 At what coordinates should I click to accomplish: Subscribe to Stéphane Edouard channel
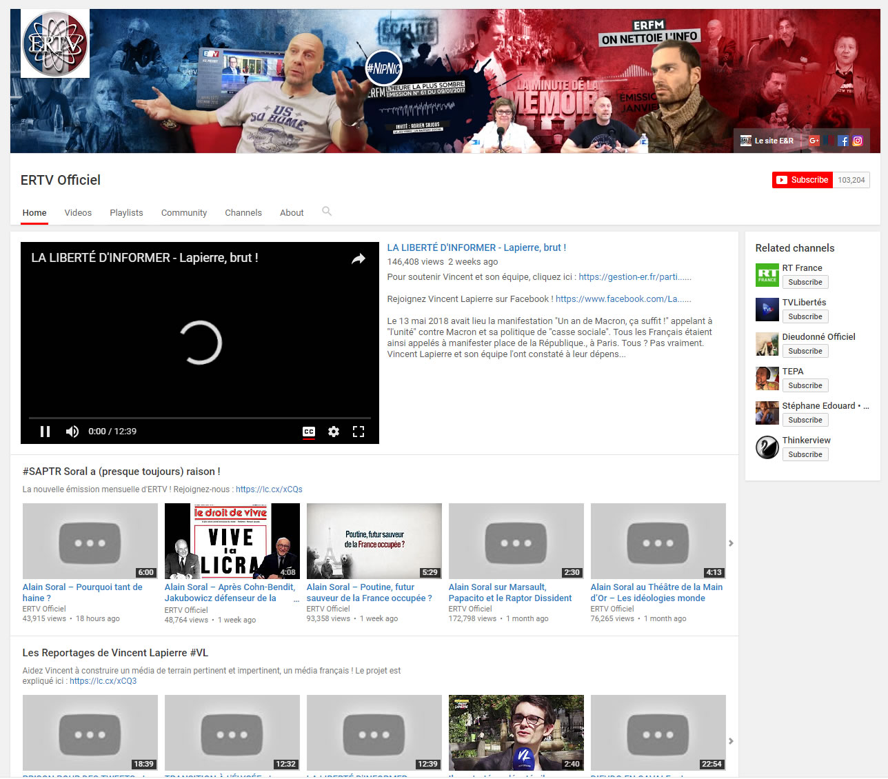805,420
